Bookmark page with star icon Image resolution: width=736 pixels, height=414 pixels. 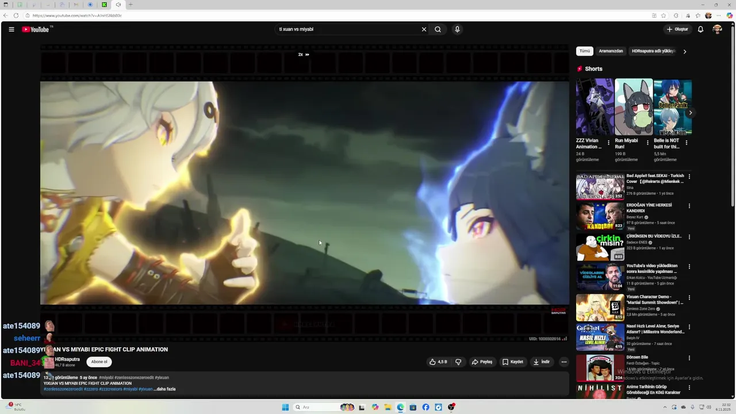pyautogui.click(x=664, y=16)
